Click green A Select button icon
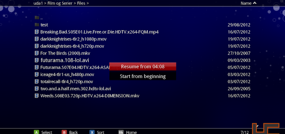 click(37, 132)
